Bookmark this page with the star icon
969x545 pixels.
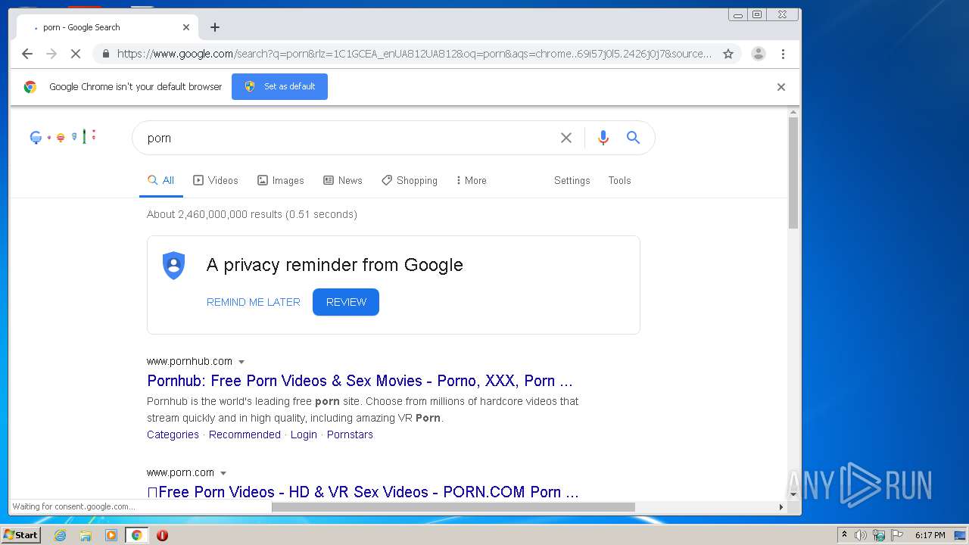pos(728,54)
